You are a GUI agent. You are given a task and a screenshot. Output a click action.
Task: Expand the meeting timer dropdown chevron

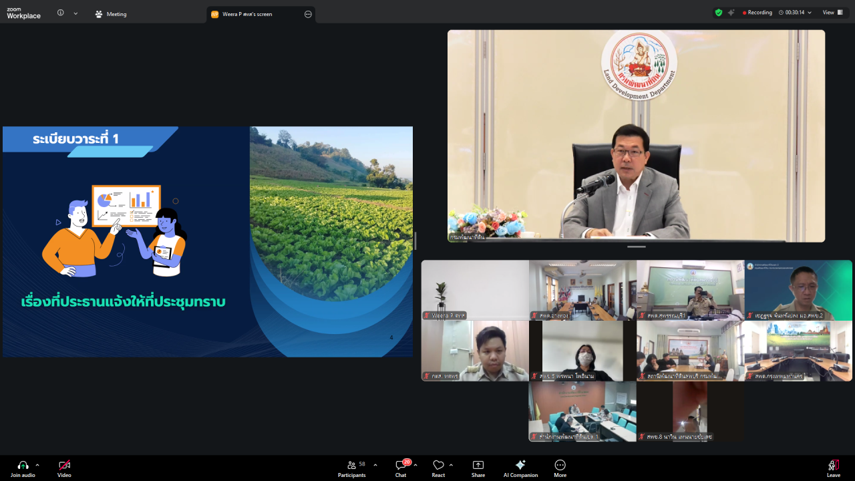tap(810, 13)
